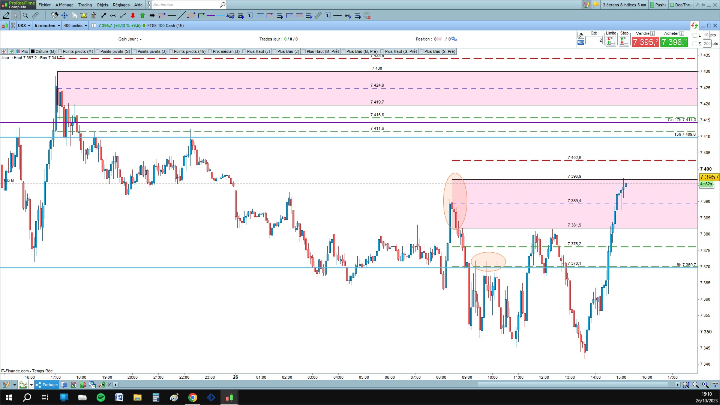
Task: Click the Partager share button
Action: coord(47,385)
